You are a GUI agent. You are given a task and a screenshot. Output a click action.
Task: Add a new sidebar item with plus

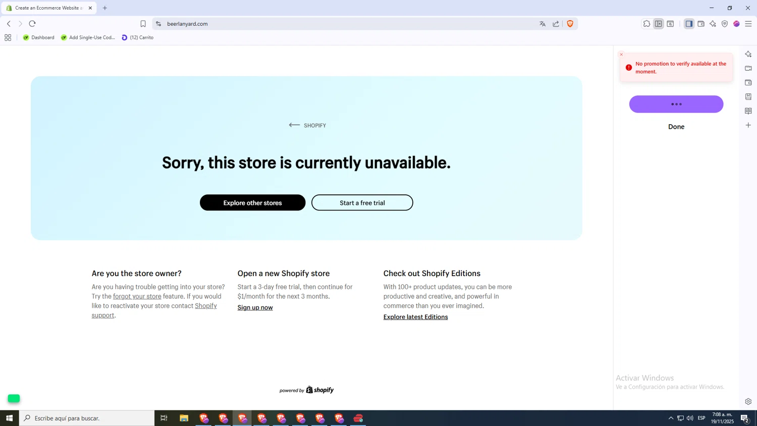coord(748,125)
